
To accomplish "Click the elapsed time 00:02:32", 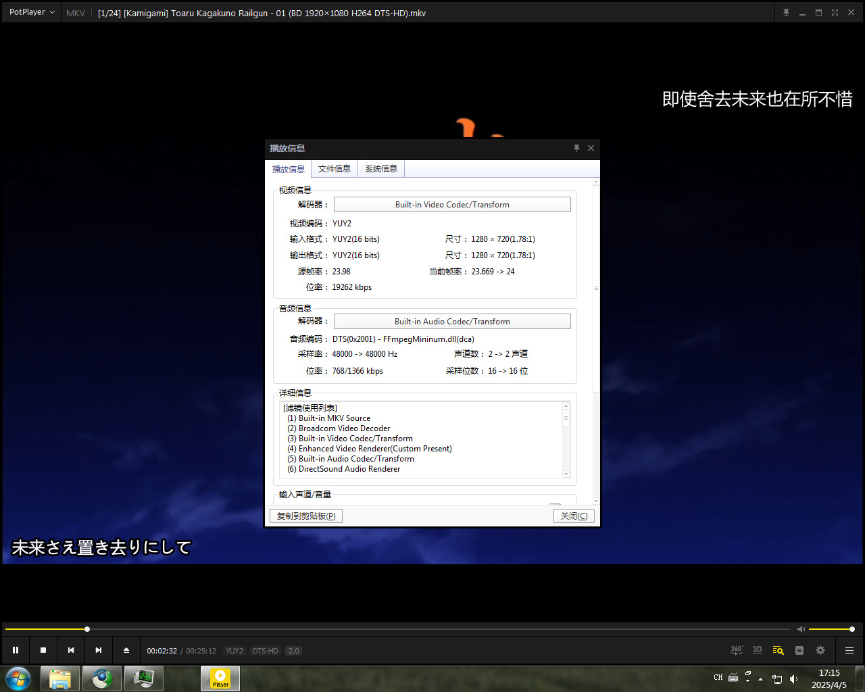I will [x=162, y=651].
